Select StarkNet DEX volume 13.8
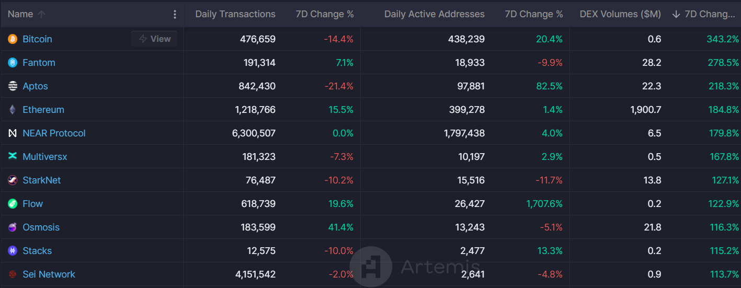Screen dimensions: 741x288 click(653, 180)
